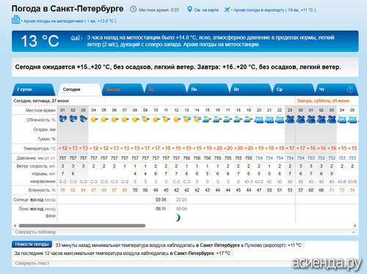Click the airplane airport archive icon

tap(227, 10)
